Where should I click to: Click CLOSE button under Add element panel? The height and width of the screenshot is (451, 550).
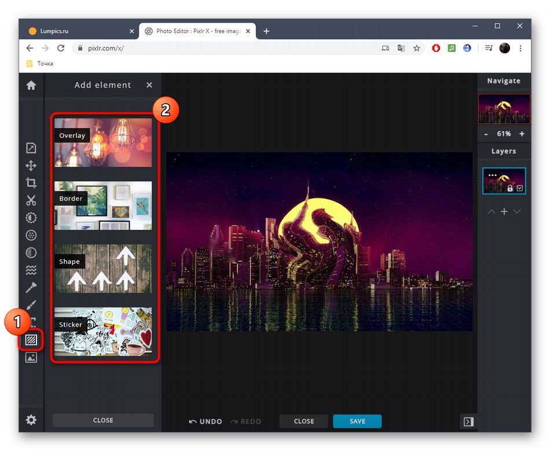click(x=103, y=420)
